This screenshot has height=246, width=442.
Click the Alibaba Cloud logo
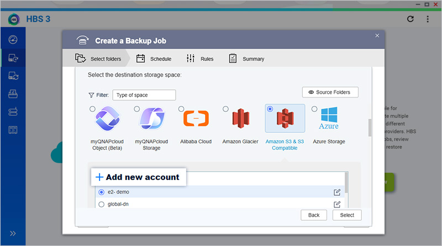pyautogui.click(x=196, y=118)
